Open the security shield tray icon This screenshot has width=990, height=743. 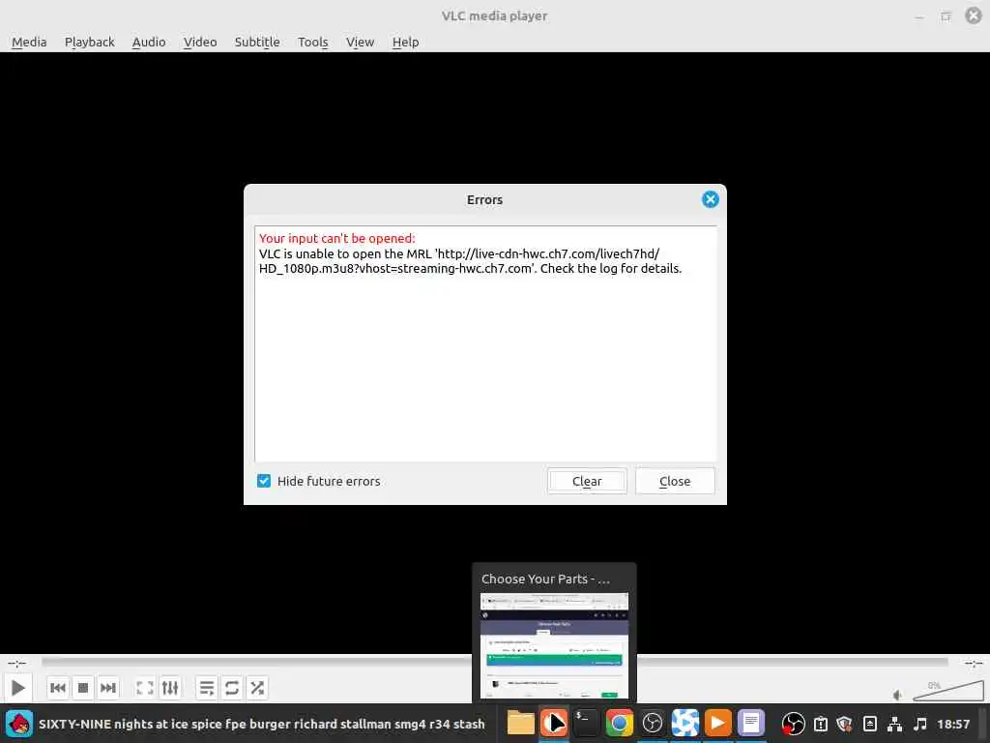click(845, 724)
